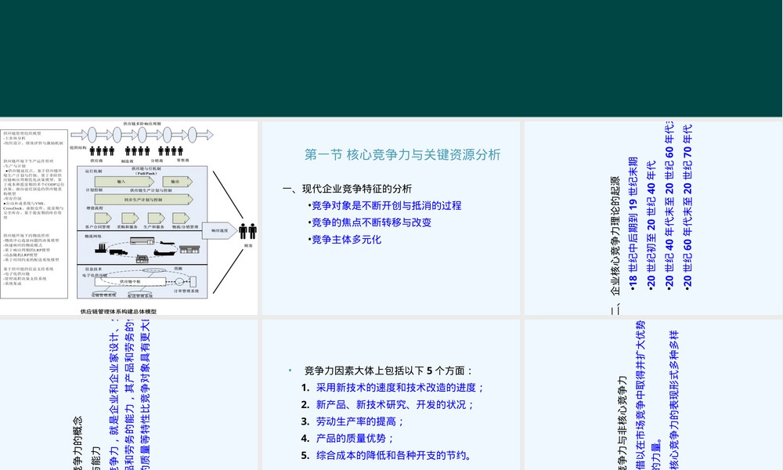Viewport: 783px width, 470px height.
Task: Click item 2 新产品、新技术研究、开发的状况
Action: pyautogui.click(x=388, y=404)
